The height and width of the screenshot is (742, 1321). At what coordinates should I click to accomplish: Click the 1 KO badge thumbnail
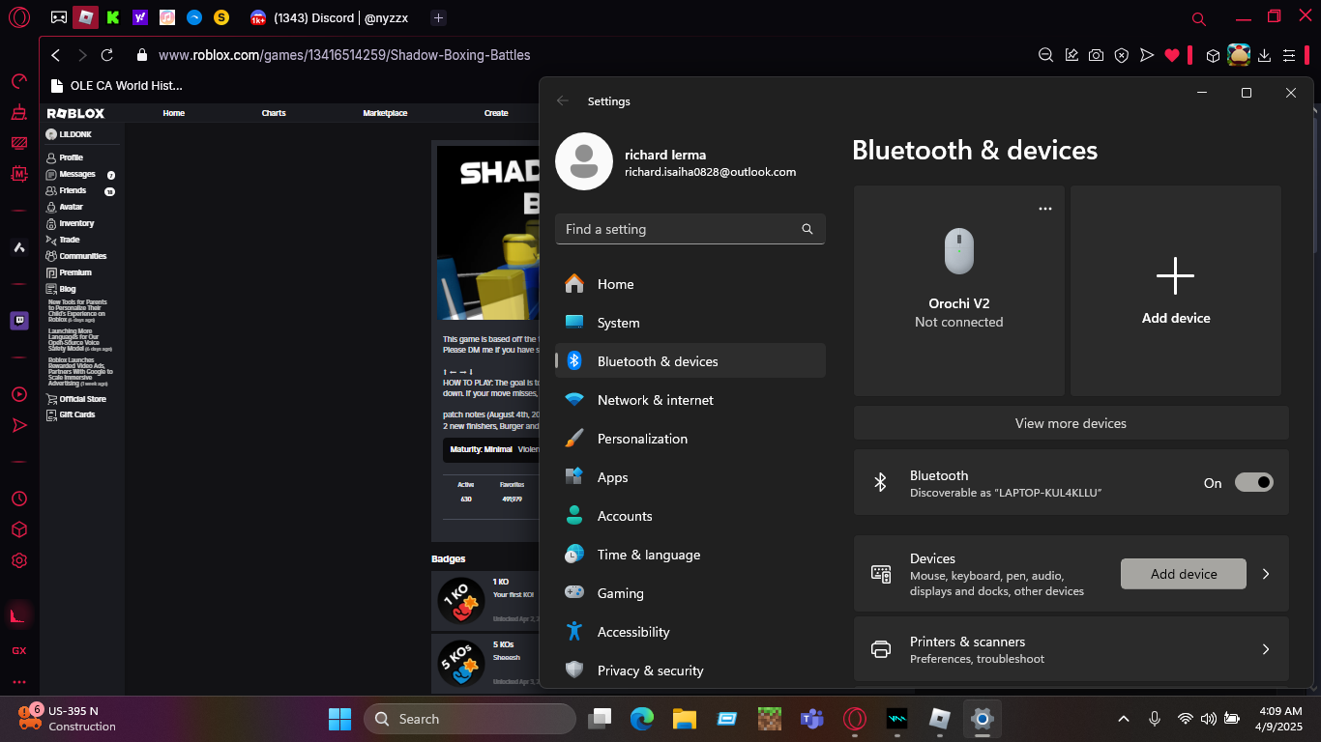click(x=461, y=600)
